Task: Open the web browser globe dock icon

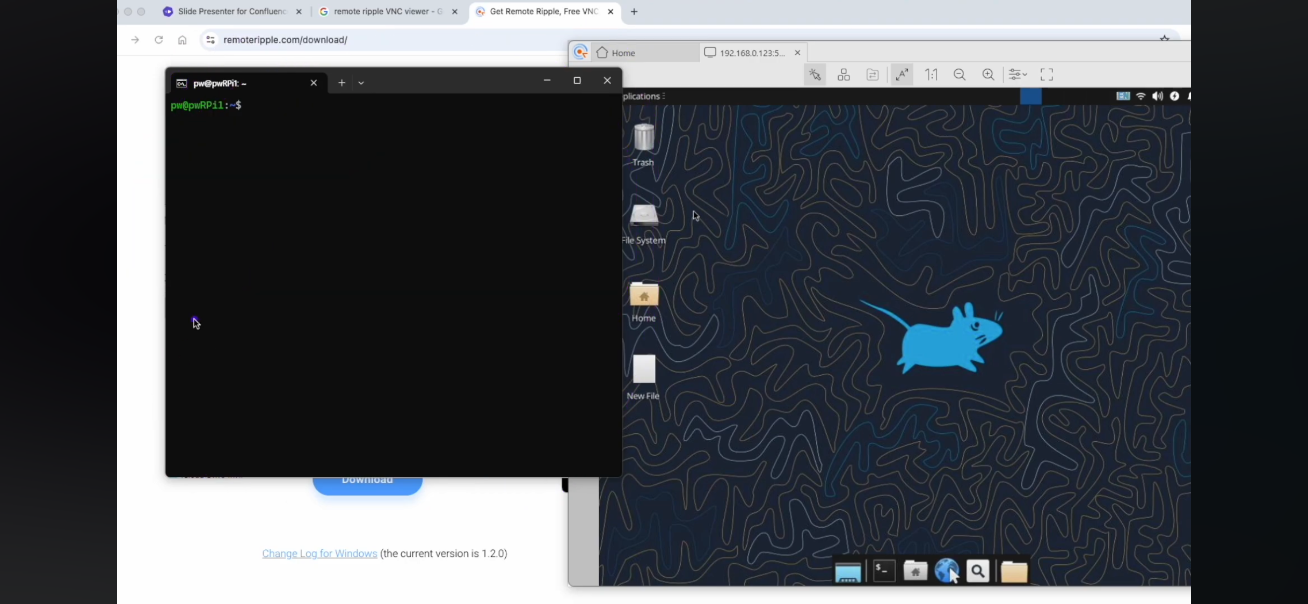Action: coord(946,571)
